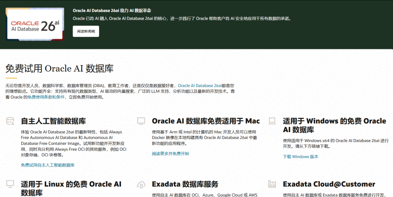Image resolution: width=393 pixels, height=197 pixels.
Task: Open the Oracle AI Database 26ai inline link
Action: [200, 86]
